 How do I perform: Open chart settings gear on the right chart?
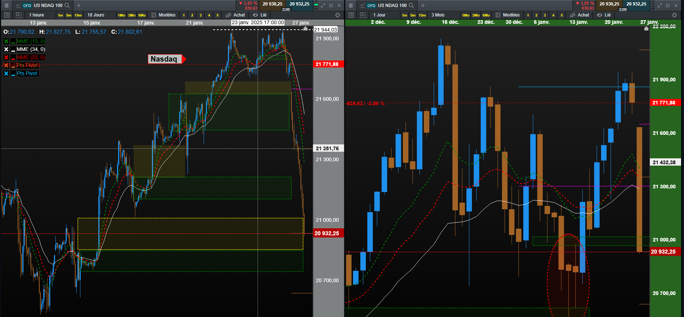[x=674, y=15]
